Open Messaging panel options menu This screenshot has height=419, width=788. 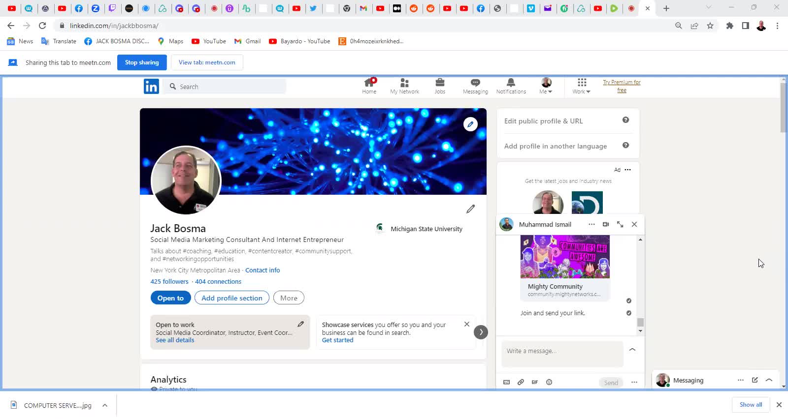point(740,380)
